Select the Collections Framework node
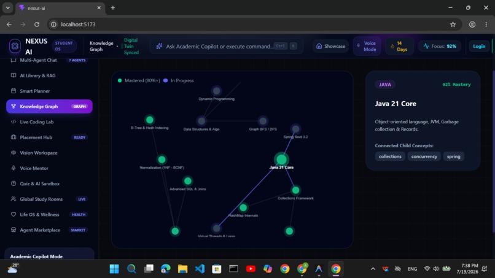This screenshot has height=278, width=495. click(295, 190)
